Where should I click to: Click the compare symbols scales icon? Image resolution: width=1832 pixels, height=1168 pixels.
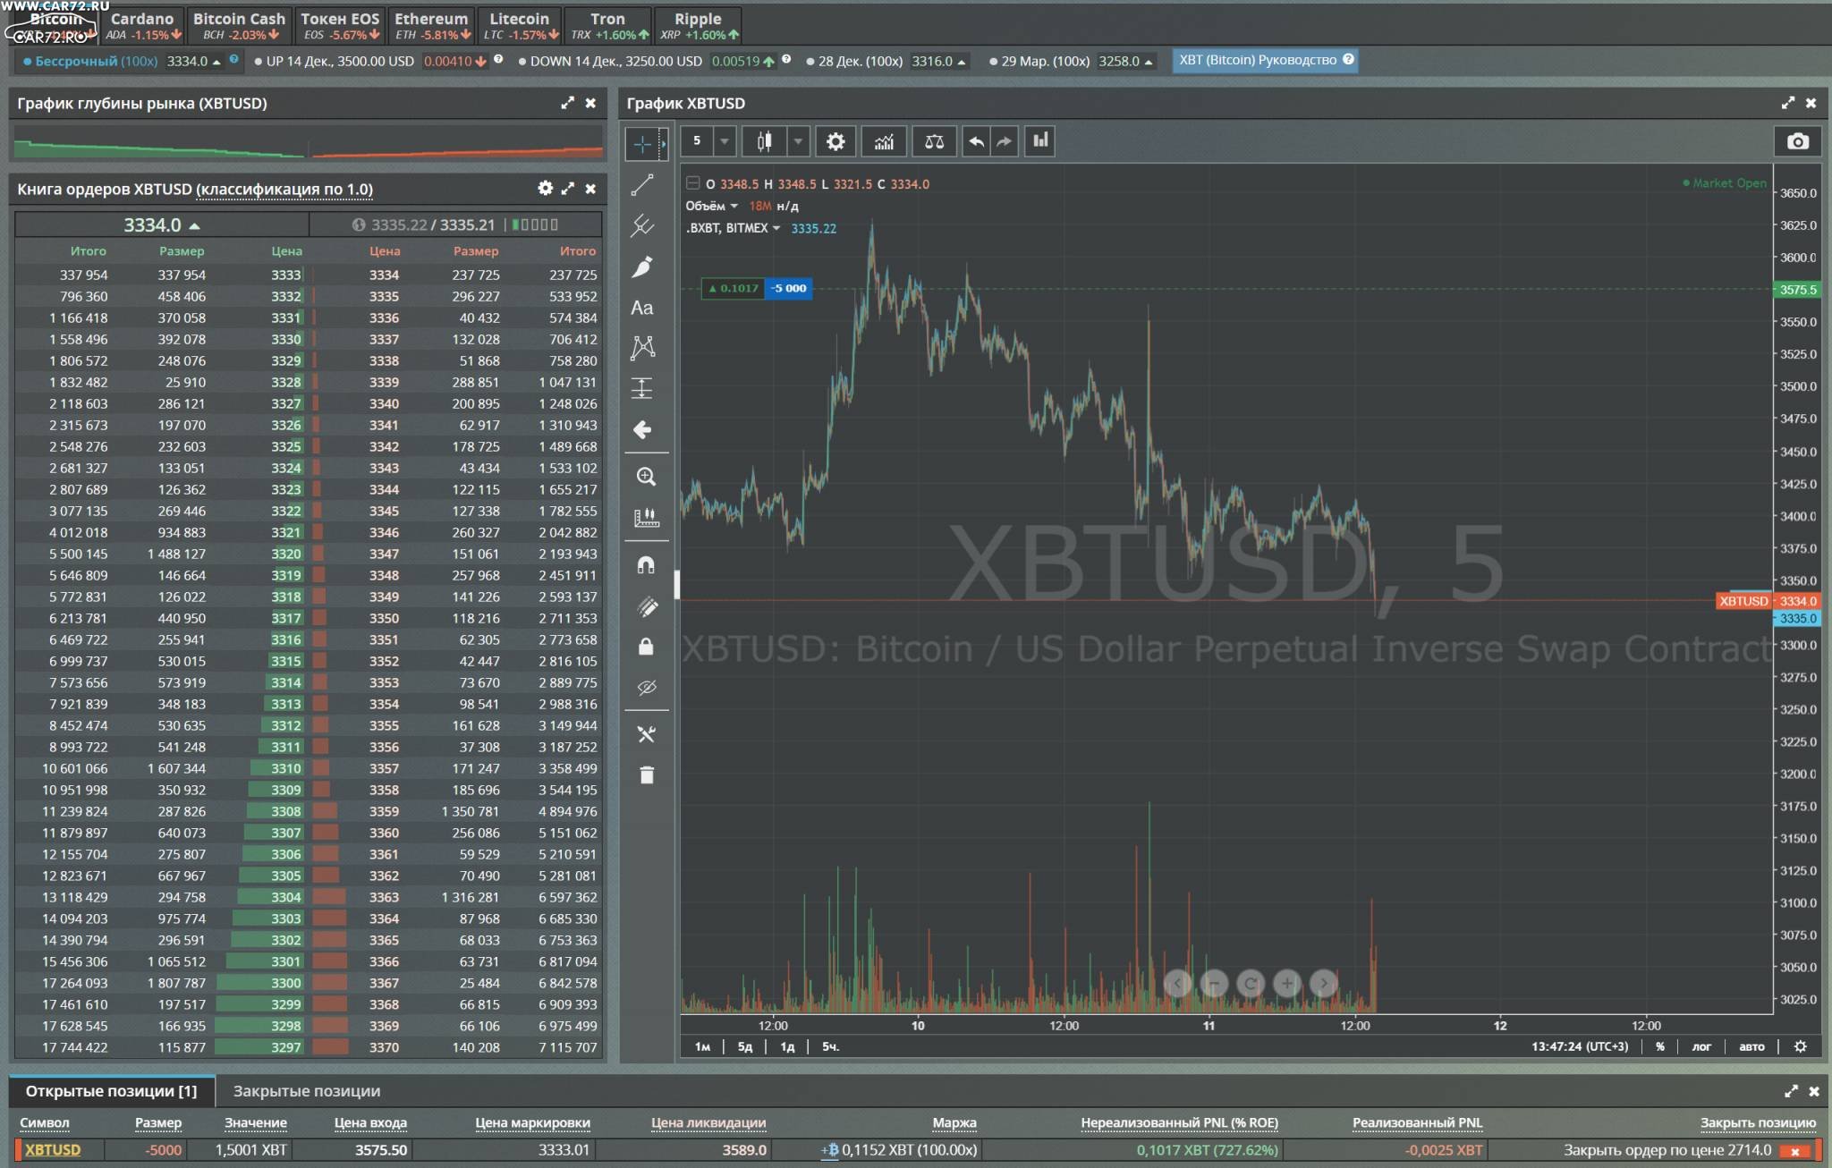[x=934, y=141]
